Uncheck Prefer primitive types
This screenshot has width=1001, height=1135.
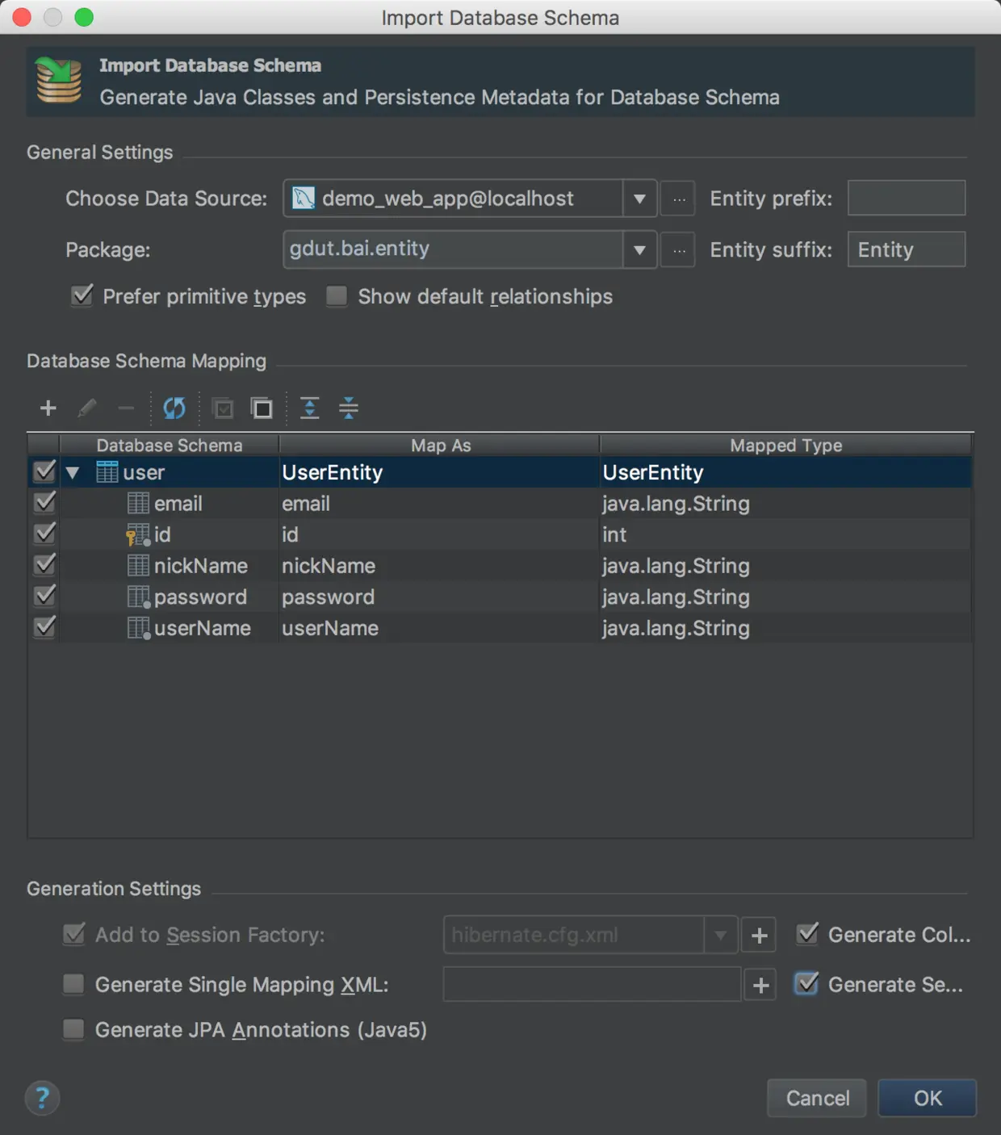[82, 296]
